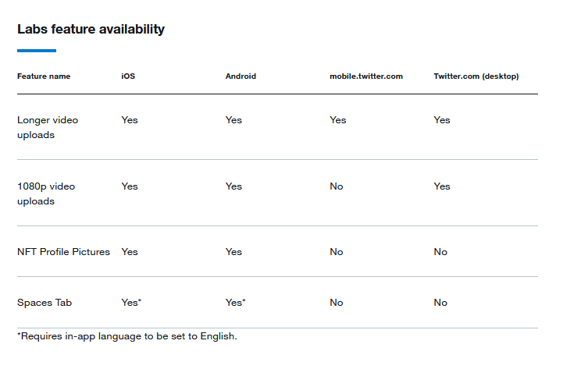Screen dimensions: 581x369
Task: Click the "Feature name" column header
Action: pos(44,76)
